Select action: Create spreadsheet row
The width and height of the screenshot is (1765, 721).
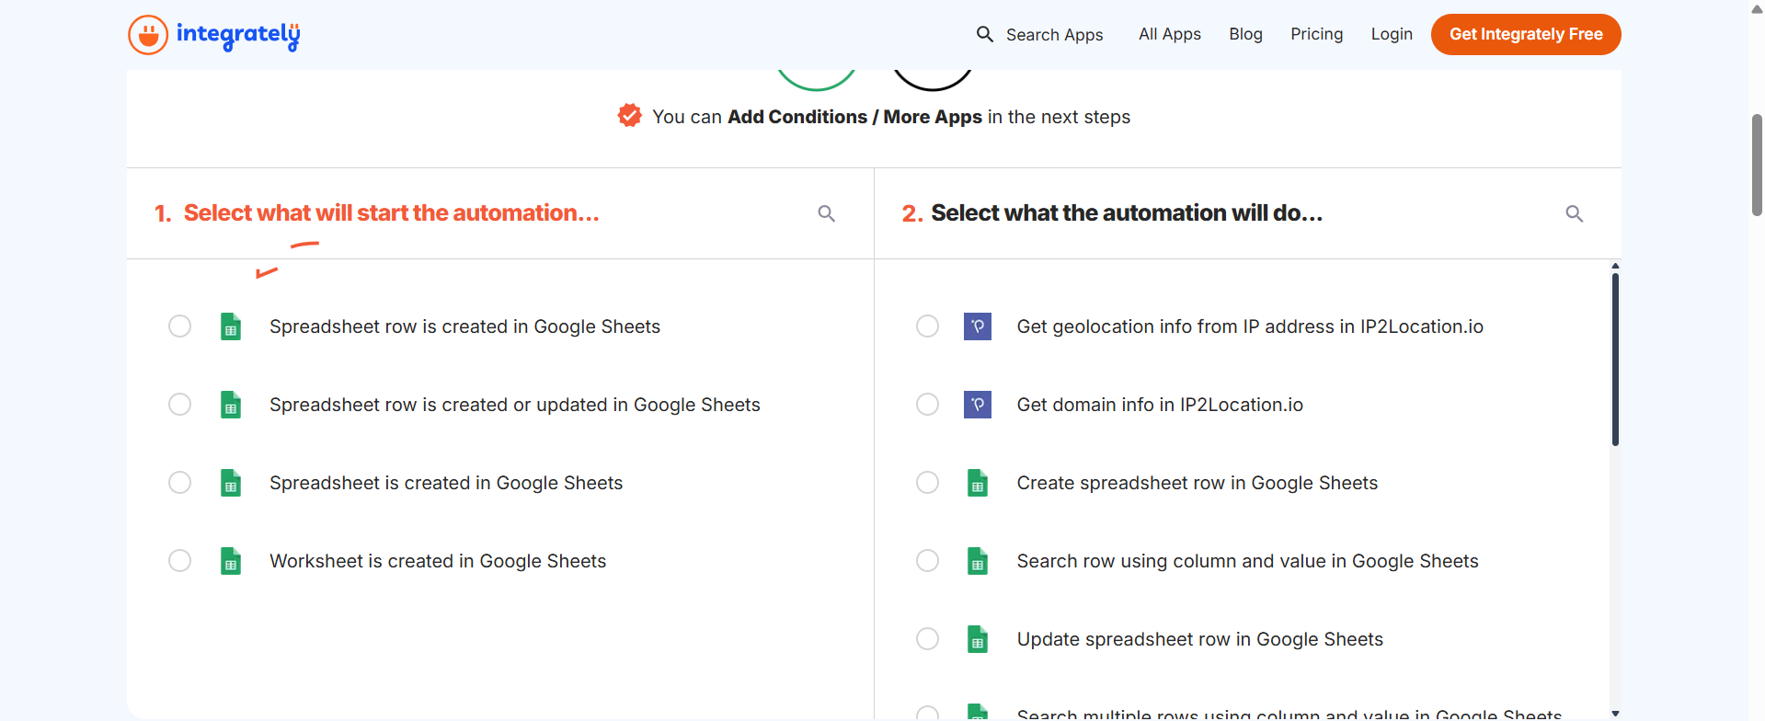[928, 483]
